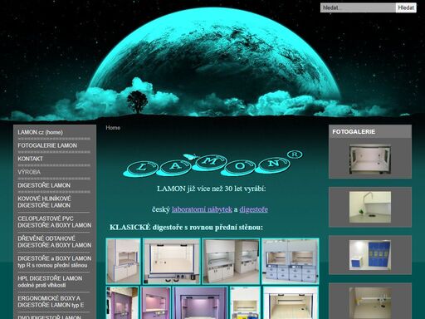Viewport: 425px width, 319px height.
Task: Open the first classic fume hood photo in the main gallery
Action: [x=124, y=261]
